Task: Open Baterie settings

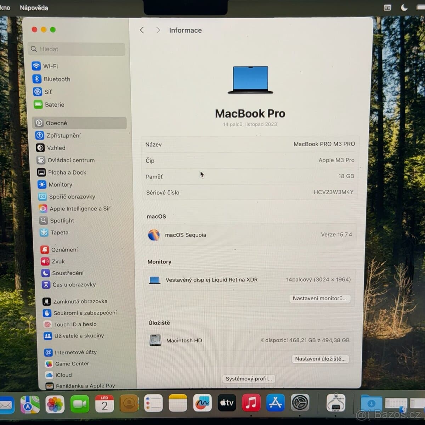Action: click(x=49, y=104)
